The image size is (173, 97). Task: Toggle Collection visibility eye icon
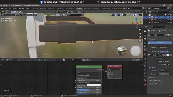[168, 15]
